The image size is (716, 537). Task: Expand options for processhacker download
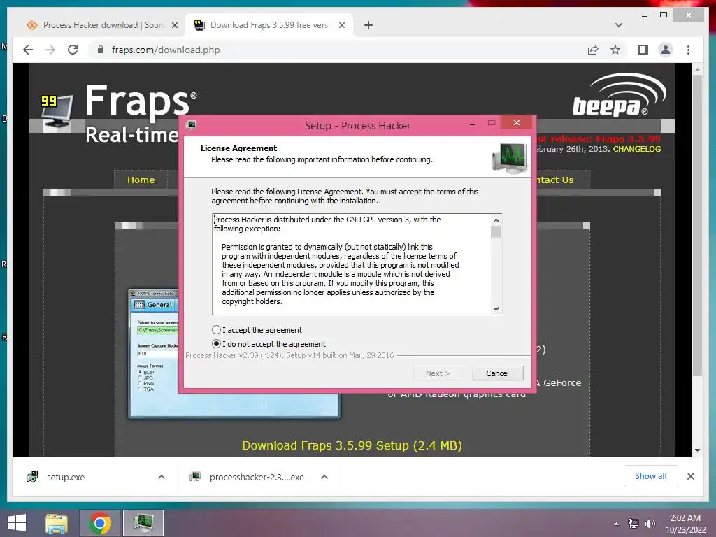point(324,477)
